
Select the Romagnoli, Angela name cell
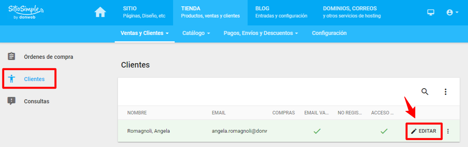click(148, 131)
